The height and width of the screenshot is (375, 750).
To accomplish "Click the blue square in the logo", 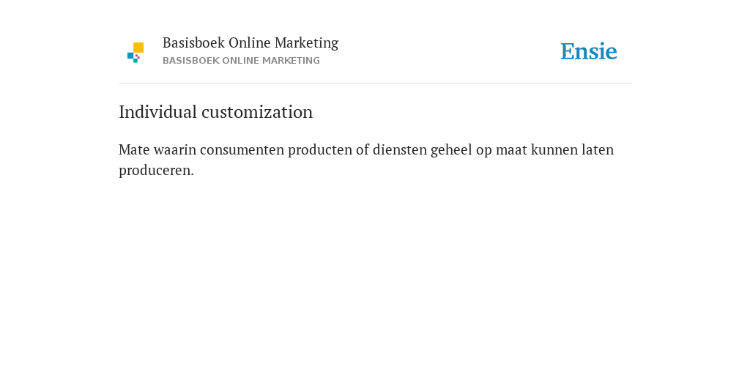I will [x=130, y=56].
